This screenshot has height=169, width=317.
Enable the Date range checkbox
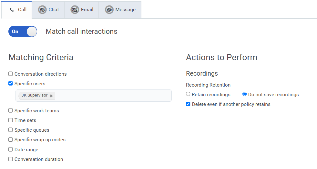click(x=11, y=150)
